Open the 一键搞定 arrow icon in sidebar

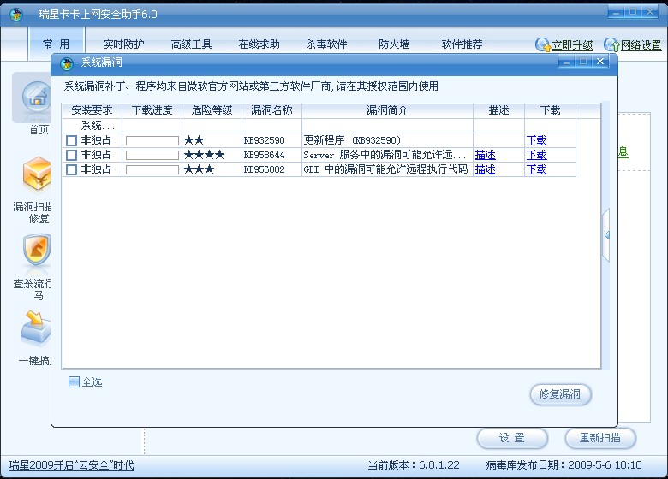(36, 327)
